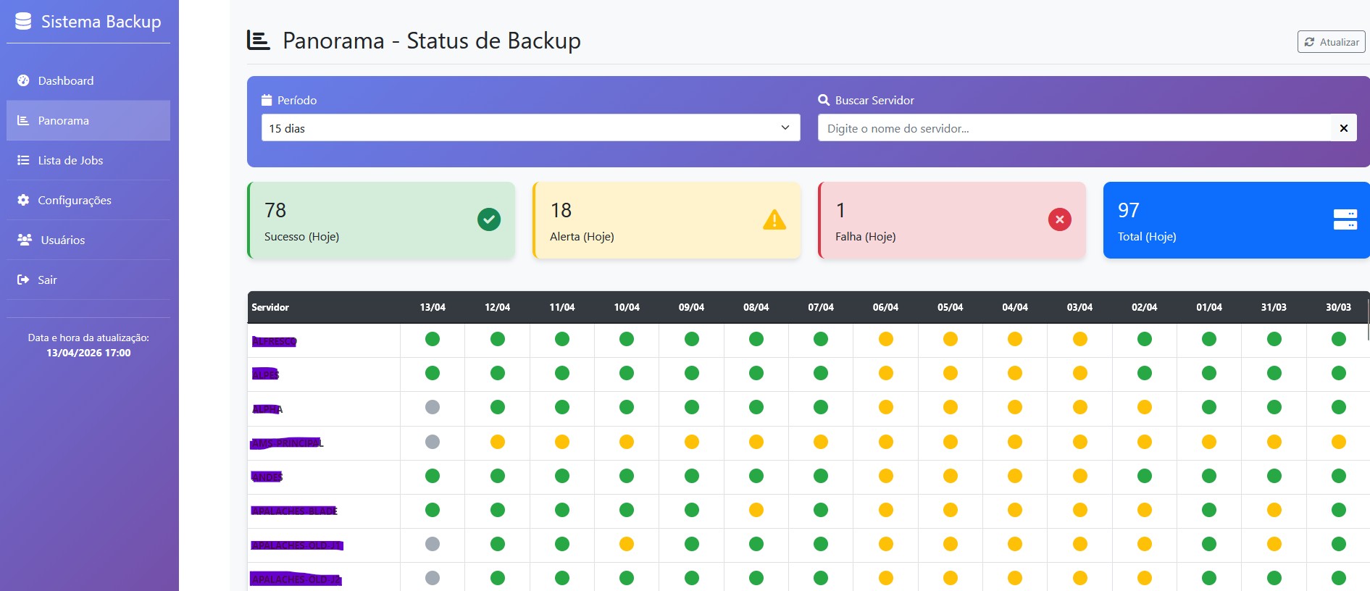Click the update timestamp 13/04/2026 17:00
Viewport: 1370px width, 591px height.
[88, 353]
